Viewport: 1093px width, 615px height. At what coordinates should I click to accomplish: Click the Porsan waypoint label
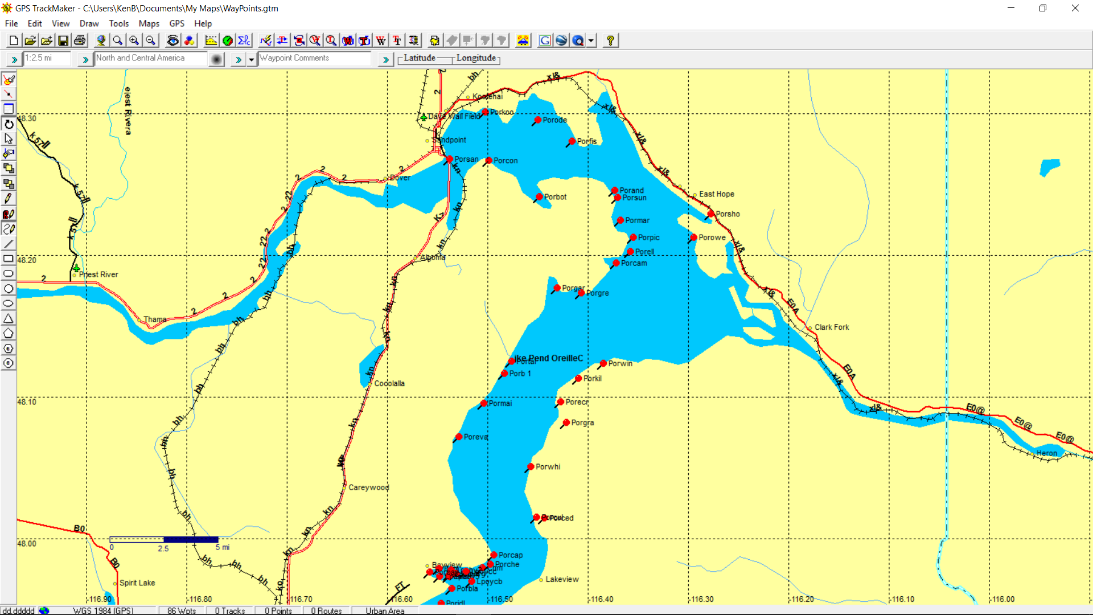466,159
